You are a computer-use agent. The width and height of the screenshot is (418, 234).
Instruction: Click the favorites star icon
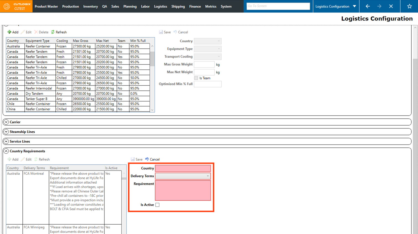click(x=409, y=6)
